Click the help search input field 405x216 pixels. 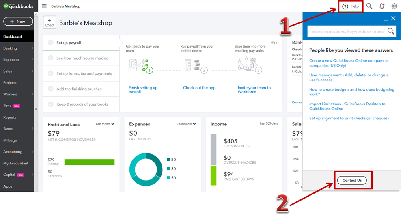click(347, 31)
